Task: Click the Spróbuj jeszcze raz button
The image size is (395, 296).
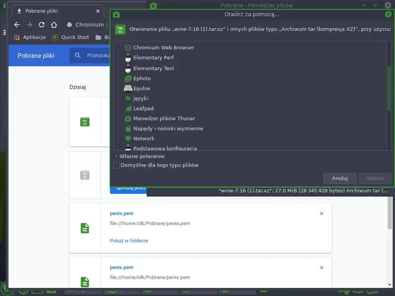Action: click(128, 190)
